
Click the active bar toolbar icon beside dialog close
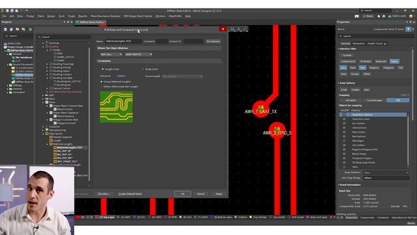click(x=233, y=29)
